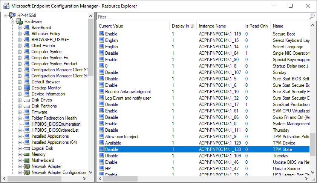Collapse the HP-445G8 root node
The height and width of the screenshot is (183, 317).
pyautogui.click(x=5, y=15)
